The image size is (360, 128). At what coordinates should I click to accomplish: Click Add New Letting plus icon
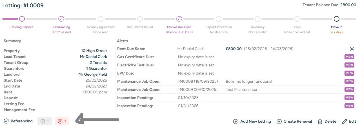(236, 122)
